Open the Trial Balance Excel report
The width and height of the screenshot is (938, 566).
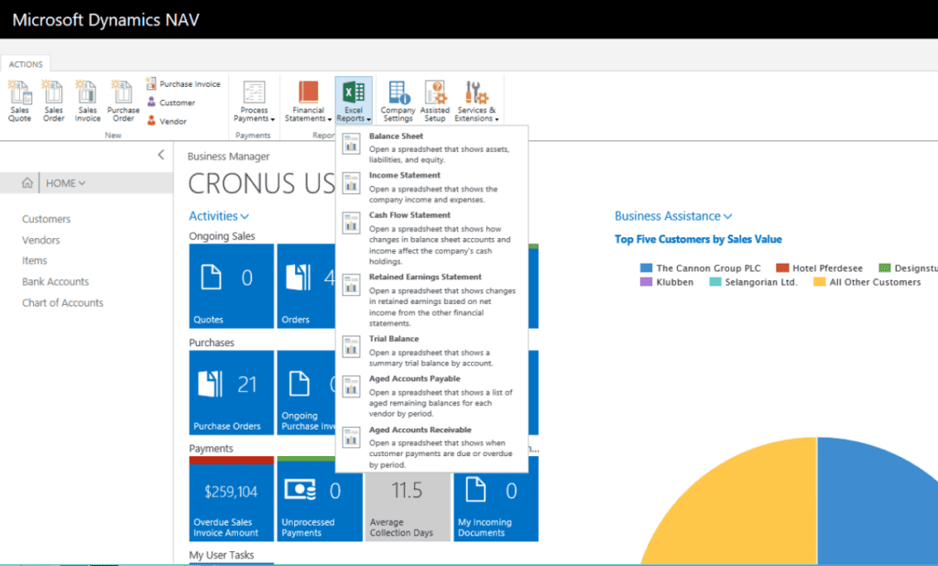point(432,351)
